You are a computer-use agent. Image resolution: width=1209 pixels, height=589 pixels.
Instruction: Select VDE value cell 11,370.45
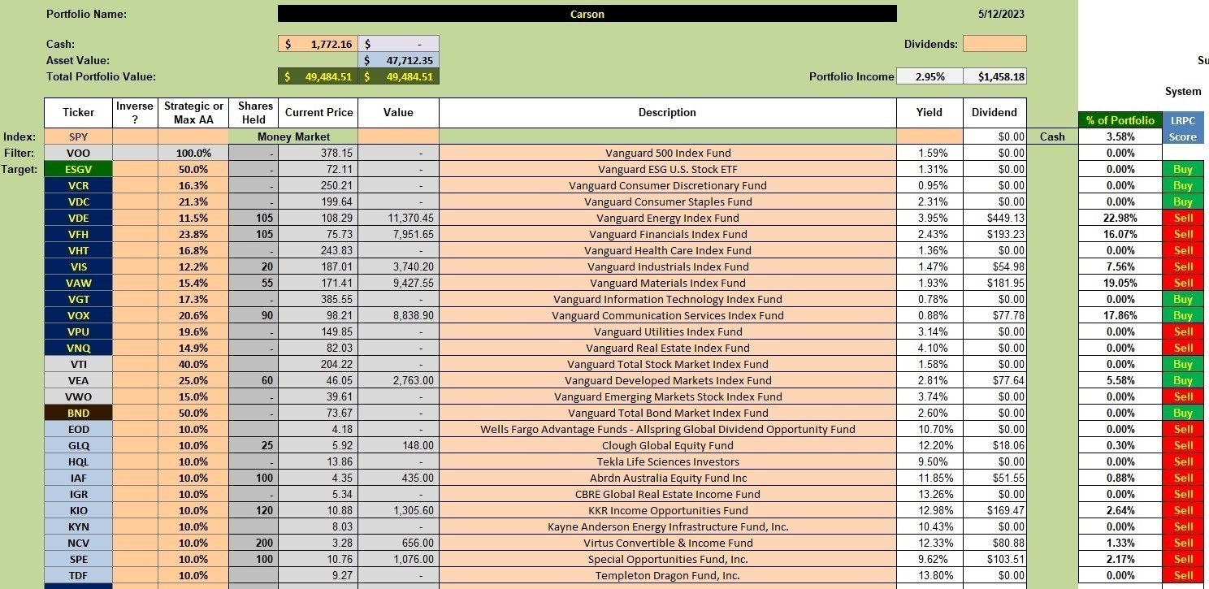tap(398, 218)
